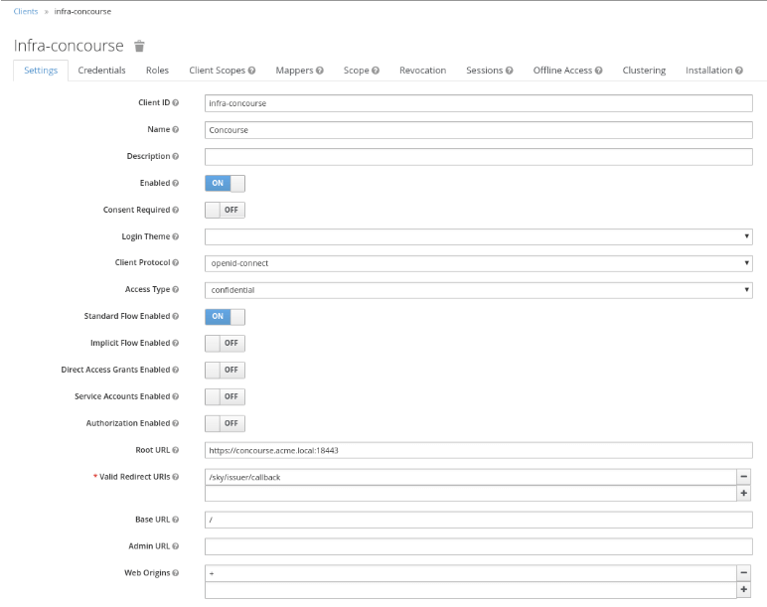The height and width of the screenshot is (607, 767).
Task: Click help icon beside Root URL label
Action: tap(176, 450)
